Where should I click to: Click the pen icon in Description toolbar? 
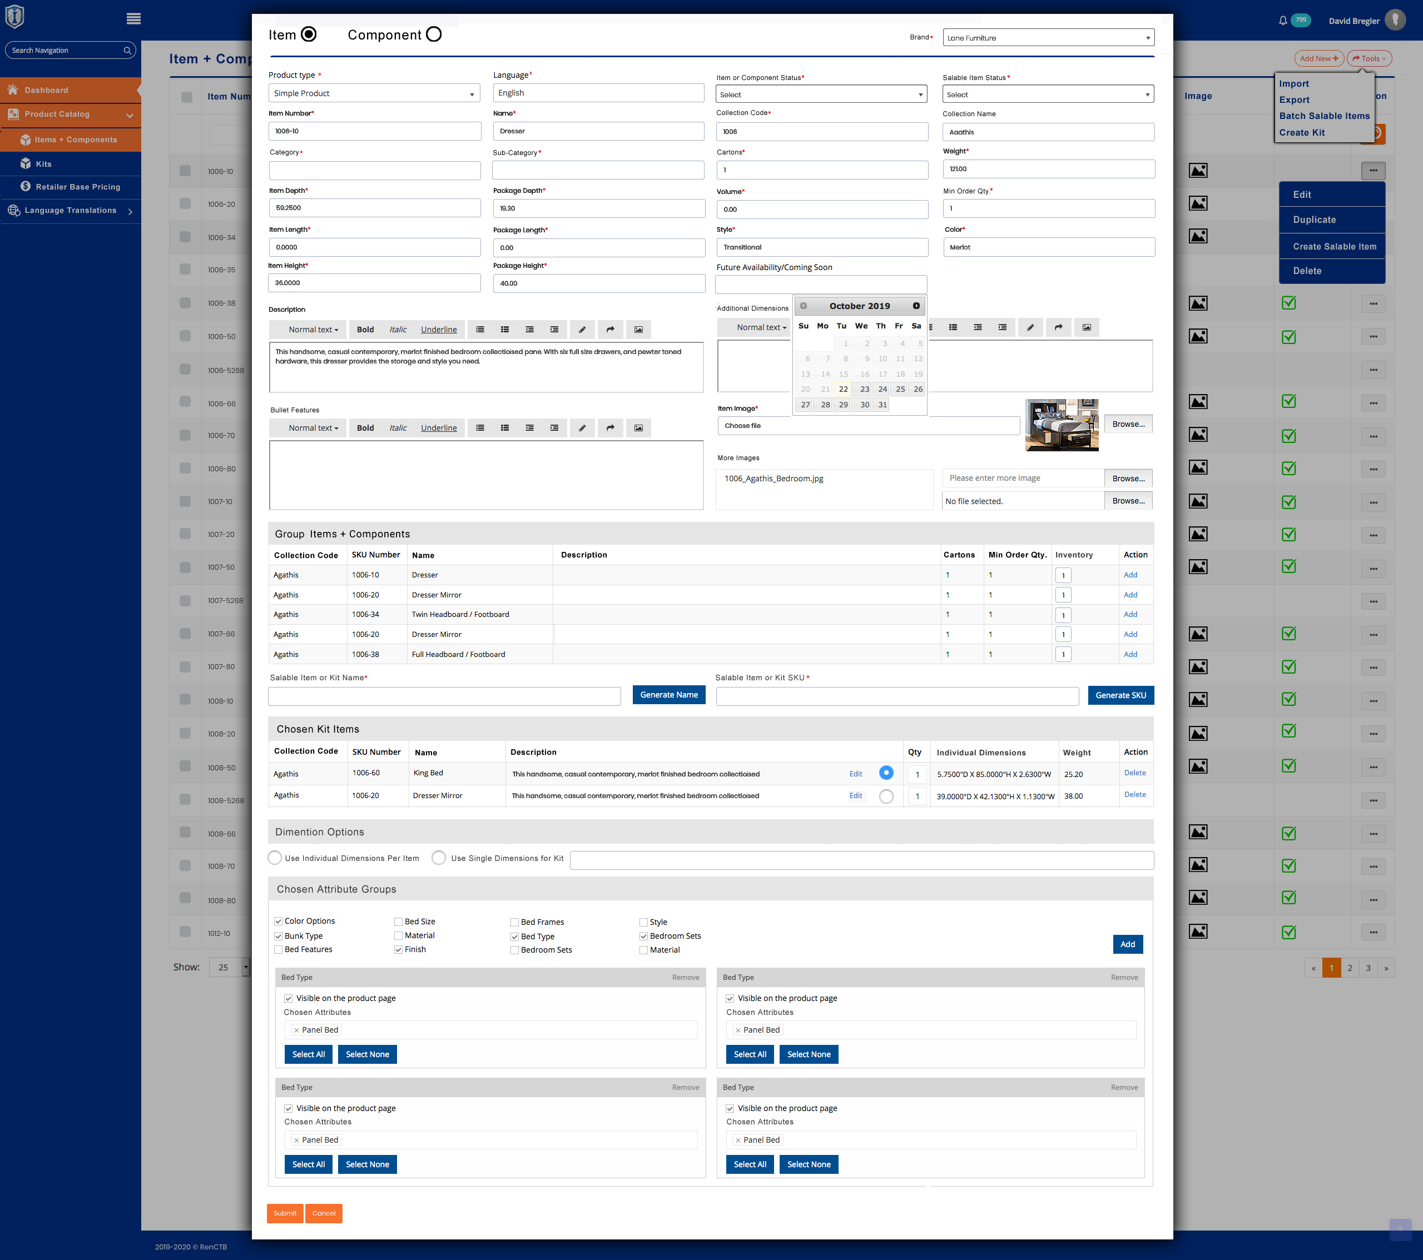[x=582, y=330]
